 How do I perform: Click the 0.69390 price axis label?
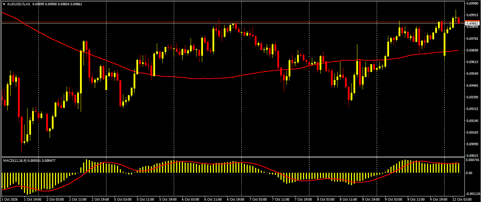[x=471, y=97]
